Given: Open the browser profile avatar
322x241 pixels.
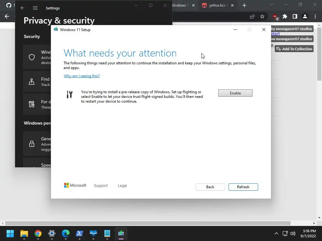Looking at the screenshot, I should click(x=305, y=16).
